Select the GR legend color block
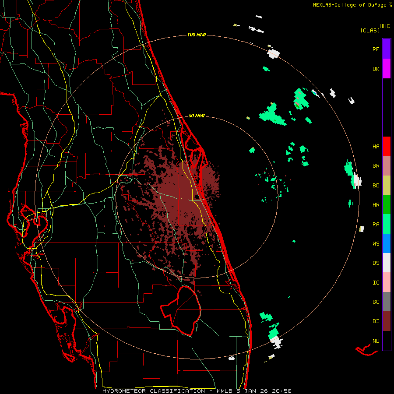394x394 pixels. coord(387,166)
